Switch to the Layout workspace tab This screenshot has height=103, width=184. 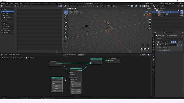pos(27,4)
